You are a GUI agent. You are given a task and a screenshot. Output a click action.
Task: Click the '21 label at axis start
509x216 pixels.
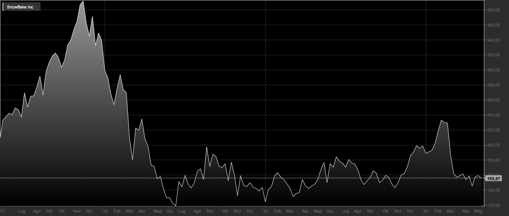point(3,211)
